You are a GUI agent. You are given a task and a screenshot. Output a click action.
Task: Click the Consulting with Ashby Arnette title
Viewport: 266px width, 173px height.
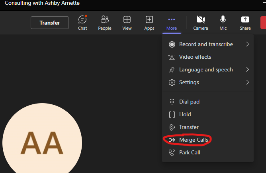click(42, 3)
